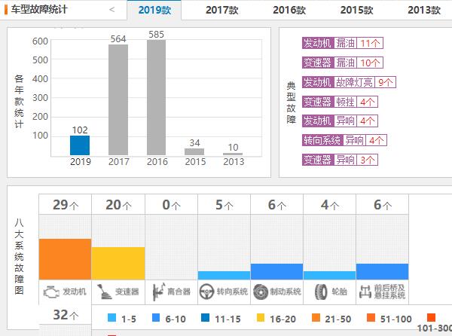The height and width of the screenshot is (336, 452).
Task: Click the 20个 transmission count header
Action: pos(118,205)
